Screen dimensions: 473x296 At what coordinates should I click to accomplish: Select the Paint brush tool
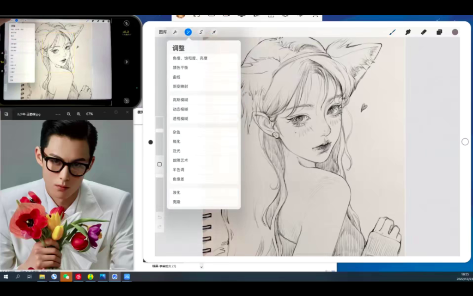[393, 32]
